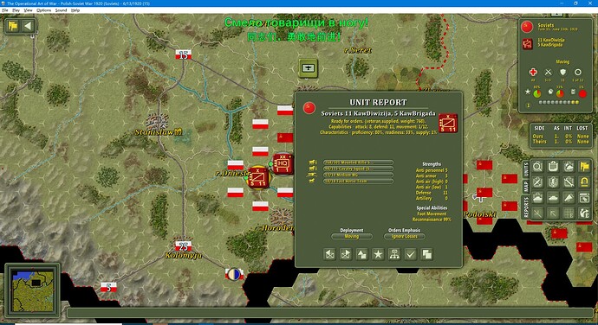This screenshot has width=598, height=325.
Task: Click the previous unit envelope icon
Action: tap(329, 254)
